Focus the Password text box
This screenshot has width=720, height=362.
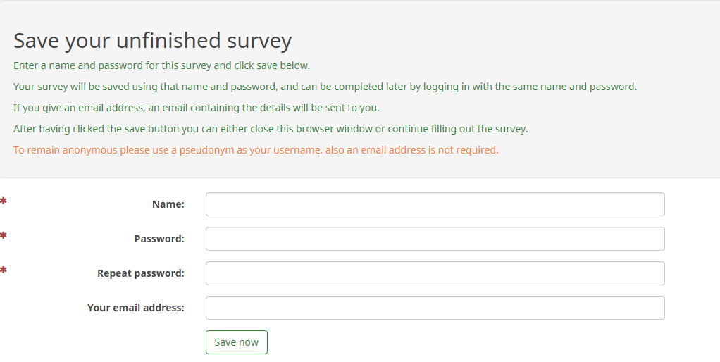pyautogui.click(x=435, y=239)
